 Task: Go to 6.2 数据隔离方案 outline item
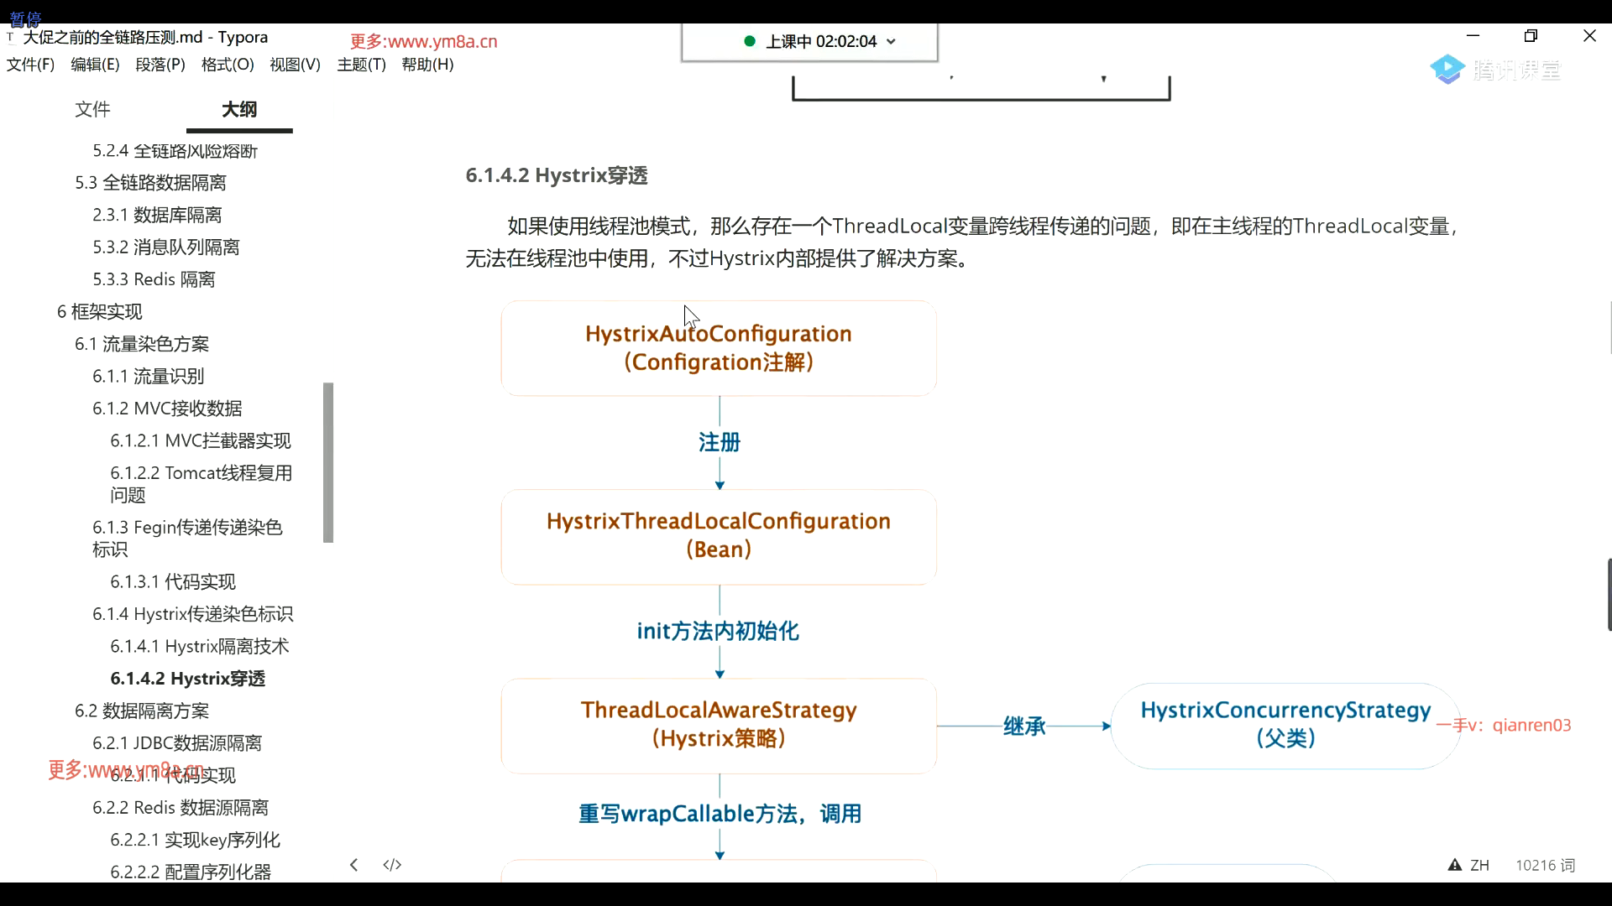(142, 711)
